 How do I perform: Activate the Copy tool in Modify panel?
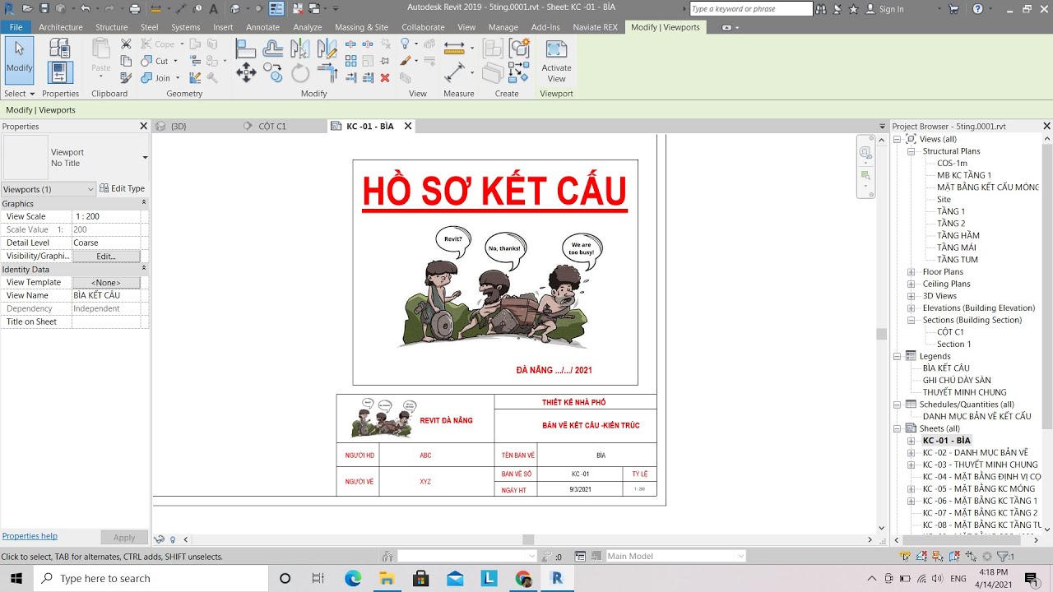(x=273, y=73)
